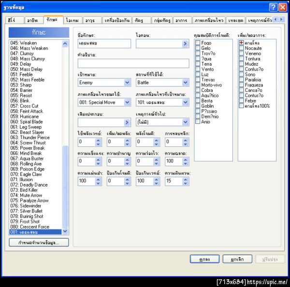
Task: Click the help question mark button
Action: 273,7
